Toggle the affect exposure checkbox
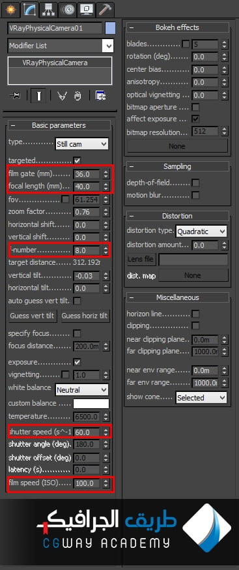 tap(195, 119)
